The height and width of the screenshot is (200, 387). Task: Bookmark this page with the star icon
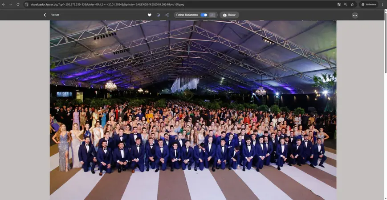(x=352, y=4)
